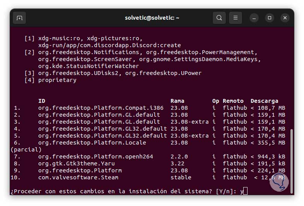Screen dimensions: 304x206
Task: Maximize the terminal window
Action: pyautogui.click(x=270, y=18)
